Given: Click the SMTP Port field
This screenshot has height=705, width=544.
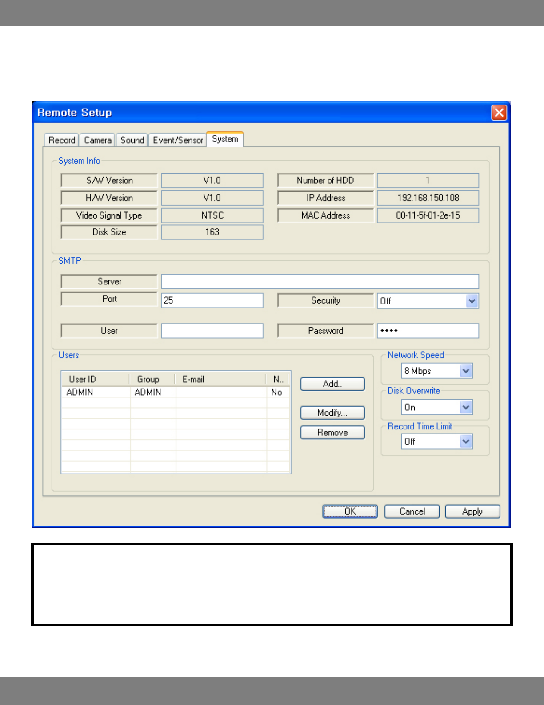Looking at the screenshot, I should click(x=212, y=300).
